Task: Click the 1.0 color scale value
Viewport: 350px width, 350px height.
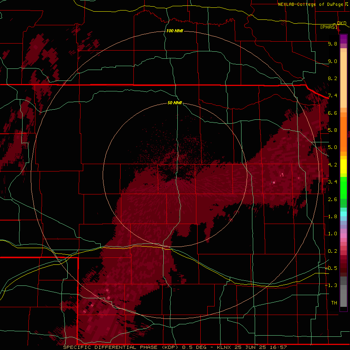Action: pos(332,234)
